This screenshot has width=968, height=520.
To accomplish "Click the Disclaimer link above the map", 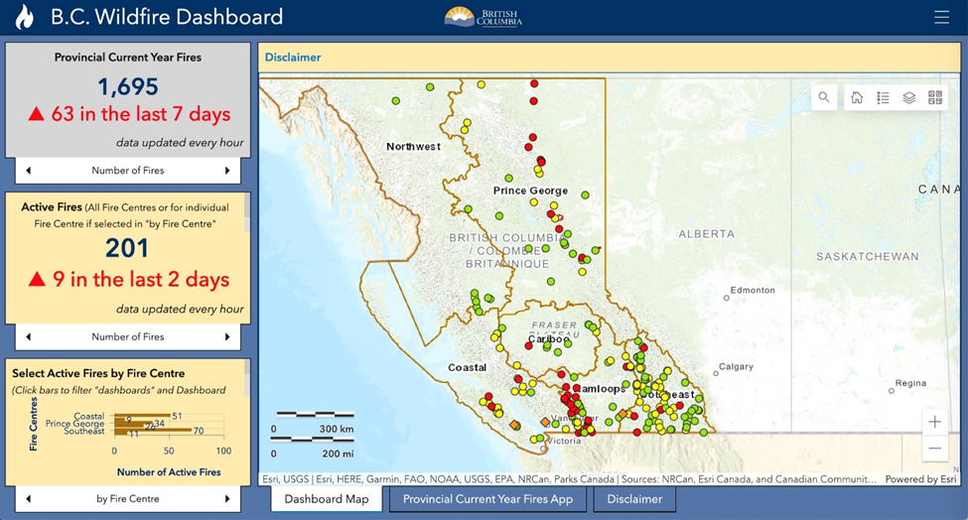I will 293,58.
